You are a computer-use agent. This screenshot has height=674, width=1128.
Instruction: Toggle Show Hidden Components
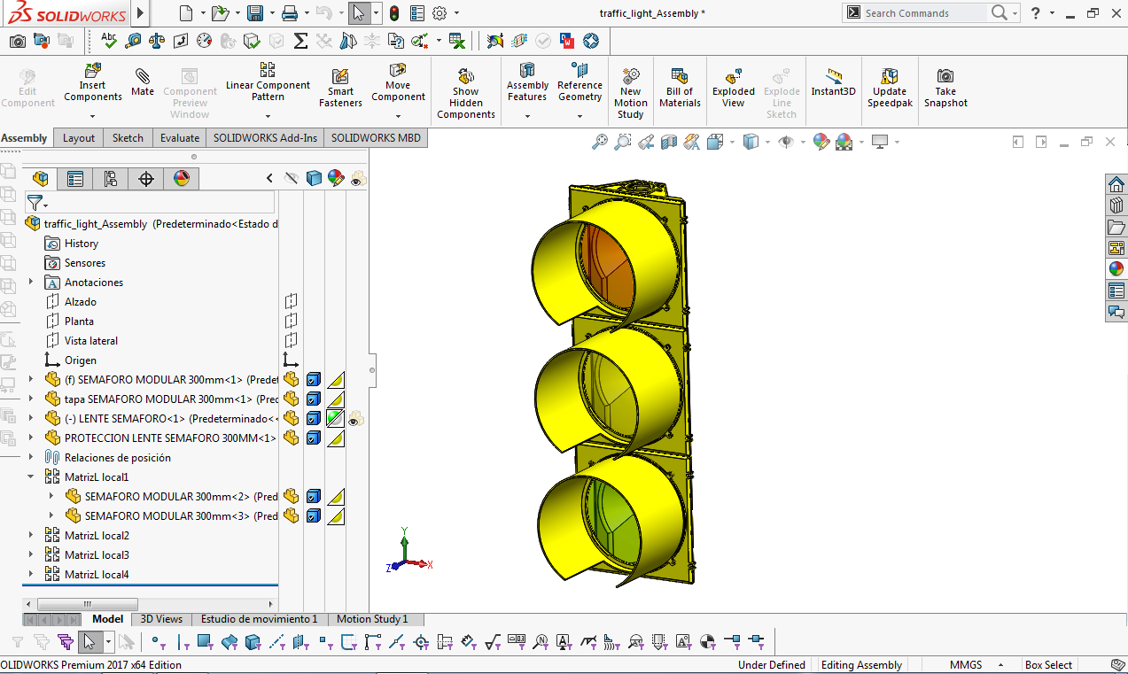coord(465,89)
